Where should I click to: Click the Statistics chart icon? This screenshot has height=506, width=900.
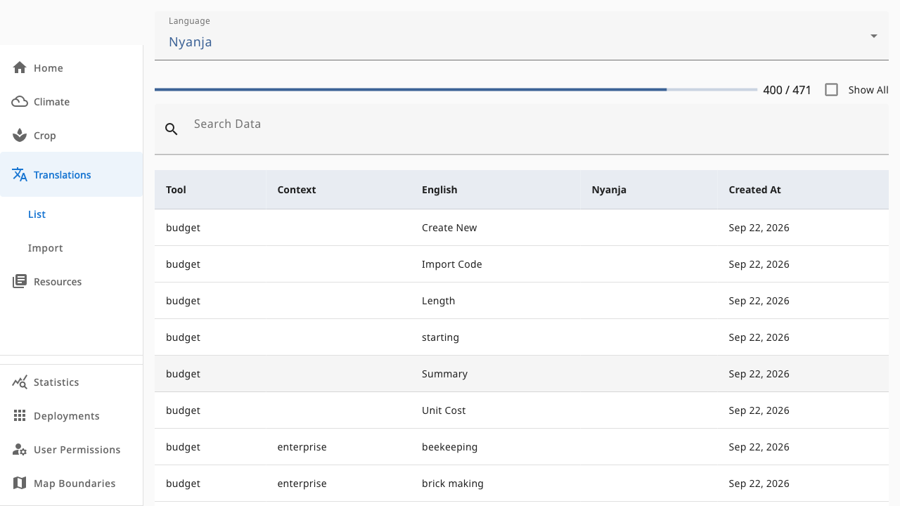coord(20,382)
